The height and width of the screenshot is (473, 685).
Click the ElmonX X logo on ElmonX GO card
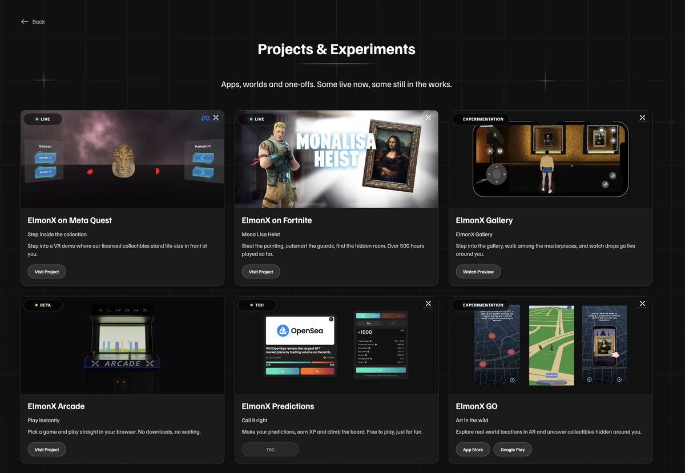click(x=643, y=304)
